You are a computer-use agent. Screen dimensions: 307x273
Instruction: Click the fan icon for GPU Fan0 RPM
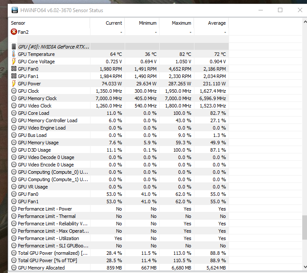[14, 68]
